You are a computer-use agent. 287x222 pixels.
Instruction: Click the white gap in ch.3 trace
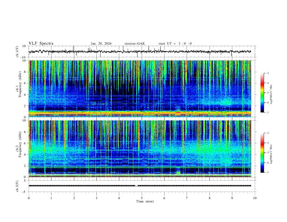[x=136, y=186]
